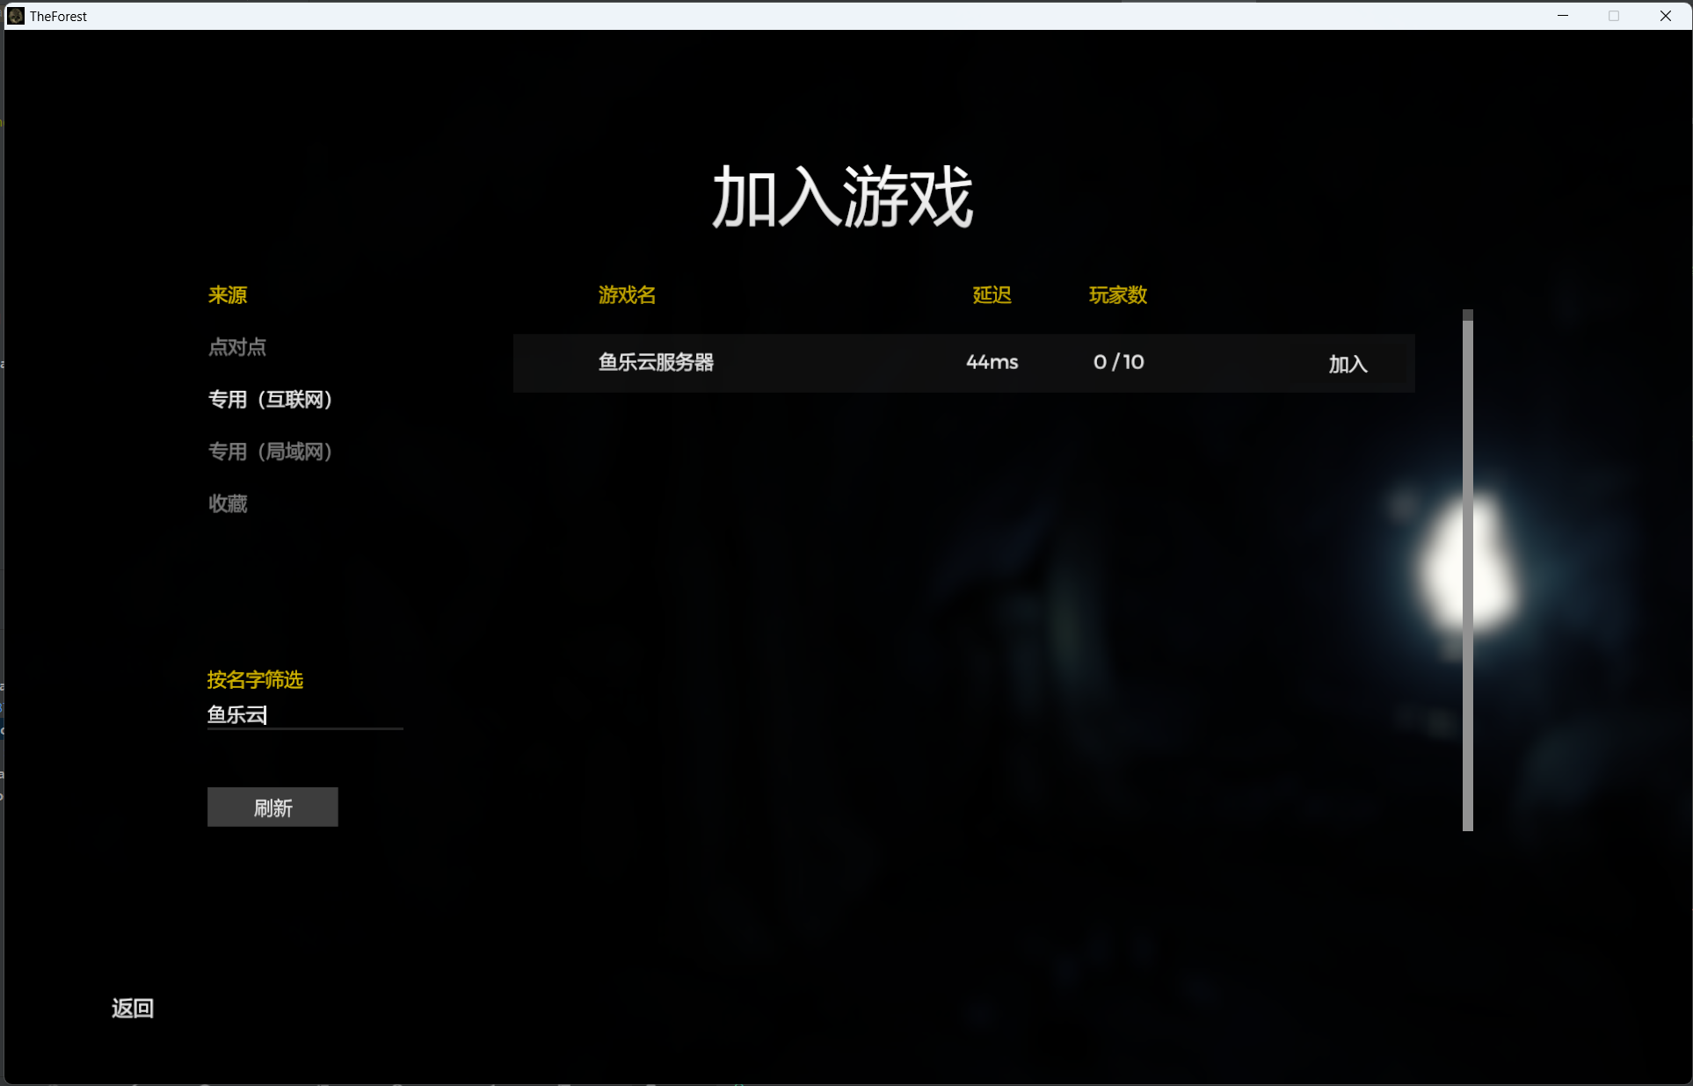Sort by 游戏名 column header
This screenshot has width=1693, height=1086.
[x=627, y=295]
